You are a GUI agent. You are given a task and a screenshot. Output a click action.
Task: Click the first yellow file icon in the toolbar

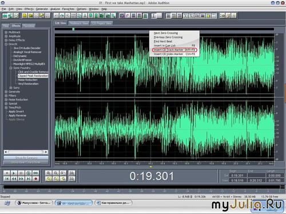(25, 15)
